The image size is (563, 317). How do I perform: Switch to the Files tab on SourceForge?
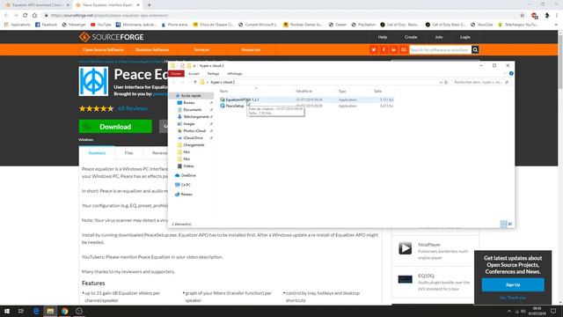(x=129, y=152)
